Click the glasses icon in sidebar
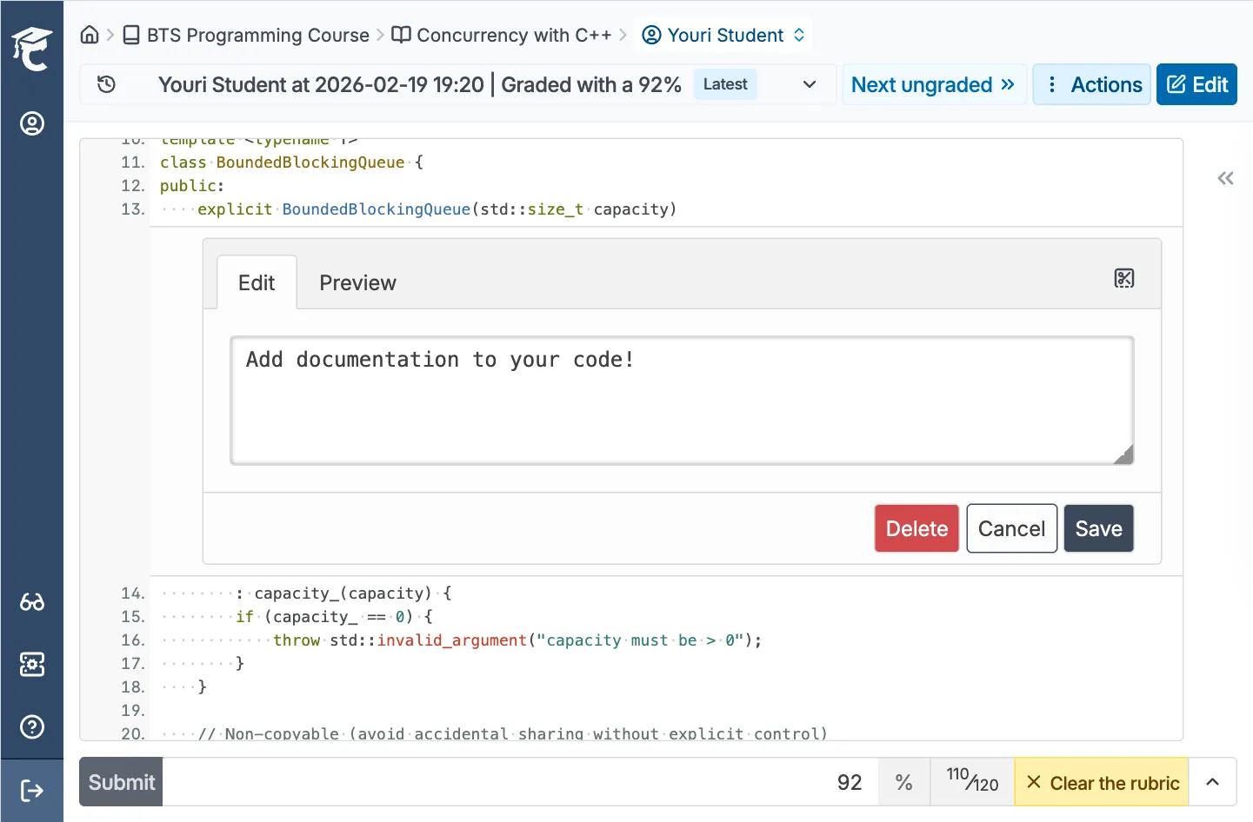1253x822 pixels. point(32,601)
